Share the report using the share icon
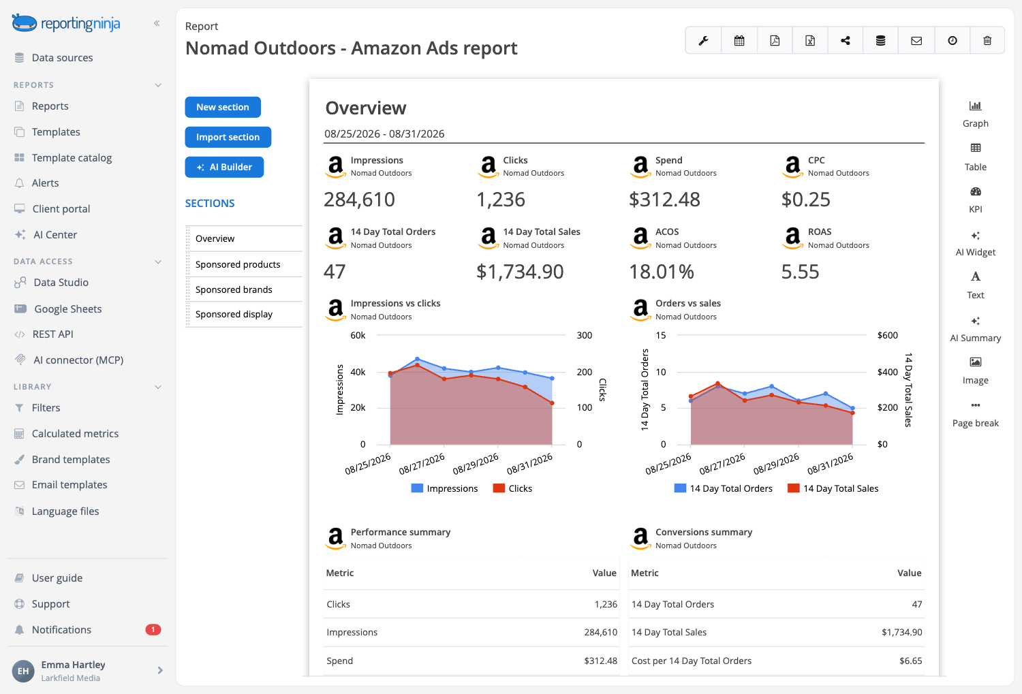The width and height of the screenshot is (1022, 694). pyautogui.click(x=846, y=41)
